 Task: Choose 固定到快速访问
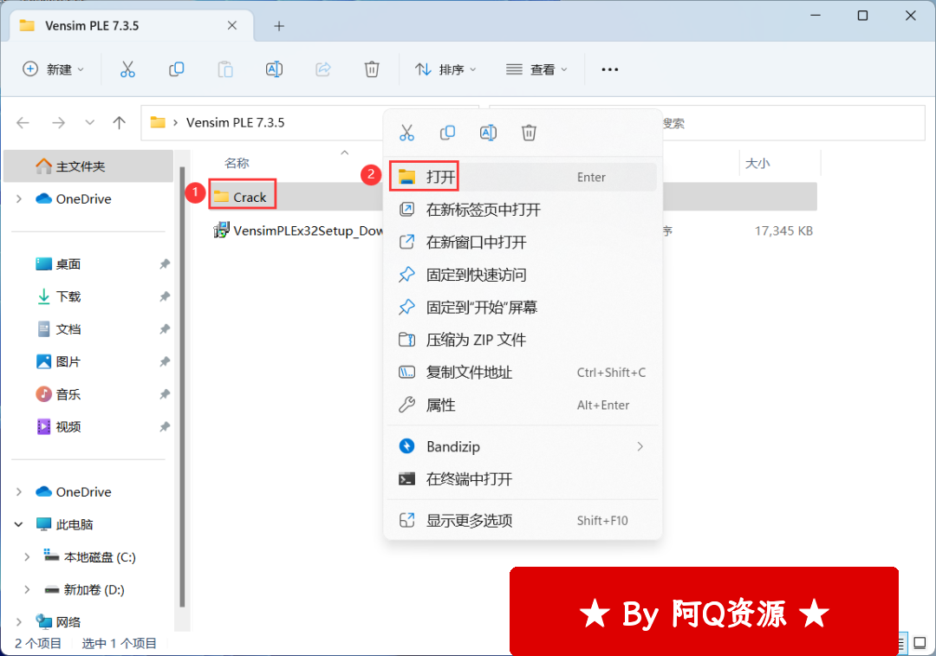[523, 275]
